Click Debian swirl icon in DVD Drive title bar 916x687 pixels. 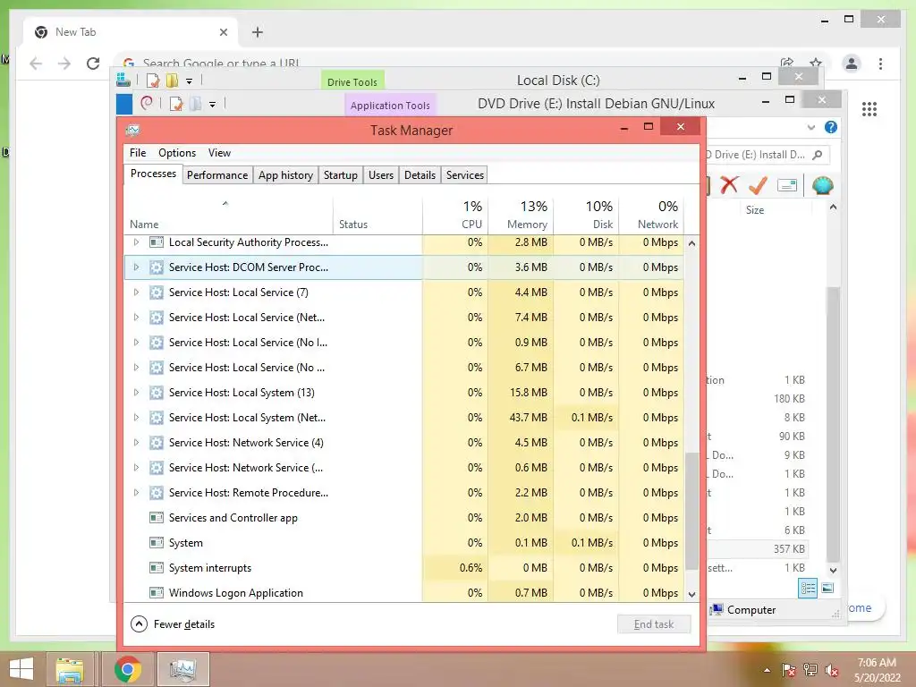pos(147,104)
